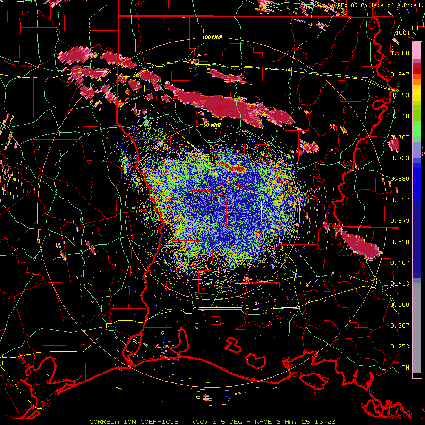Select the 0.253 color scale value

pyautogui.click(x=400, y=347)
